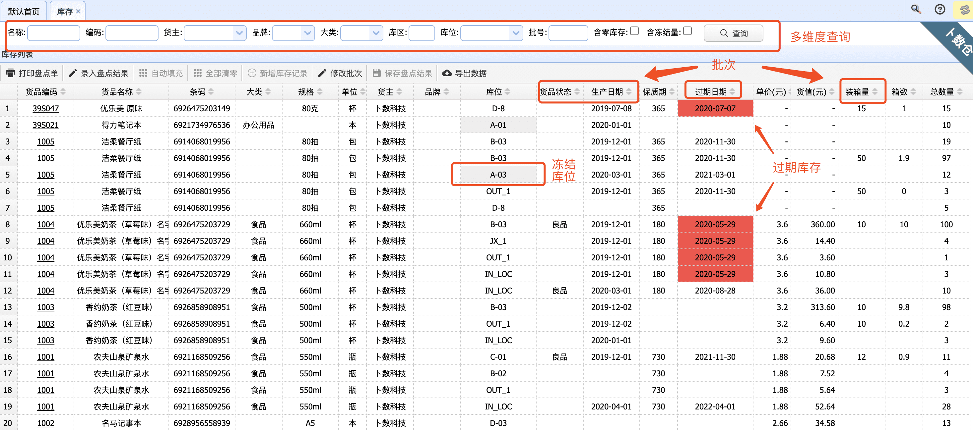Screen dimensions: 973x430
Task: Click 自动填充 grid toolbar button
Action: (161, 73)
